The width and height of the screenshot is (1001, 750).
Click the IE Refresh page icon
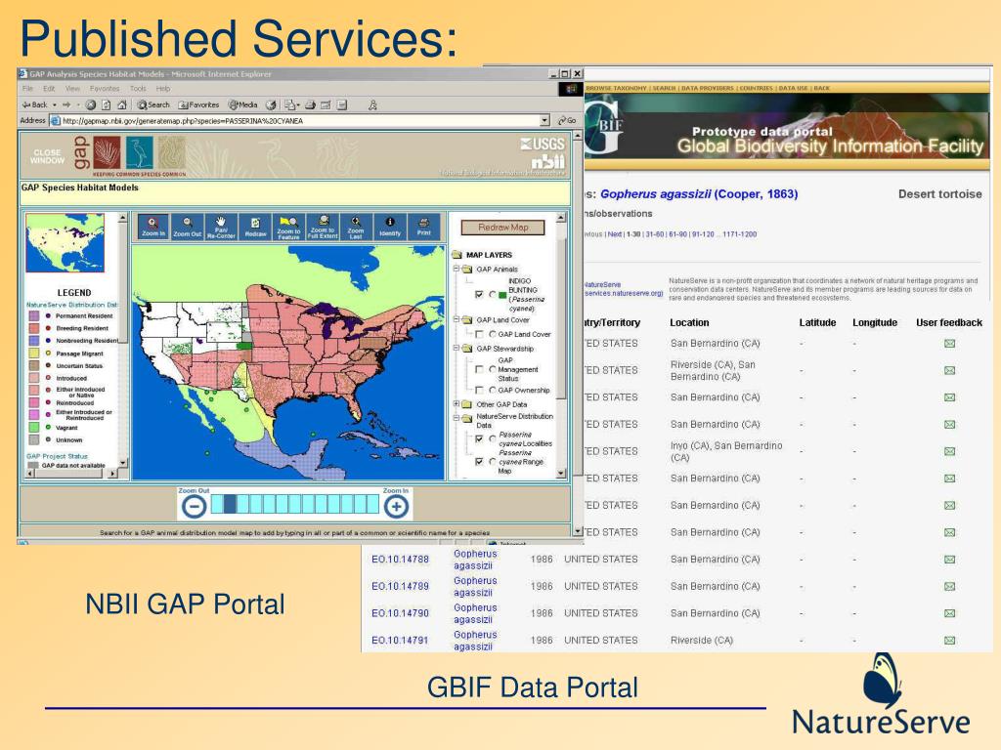pyautogui.click(x=106, y=104)
